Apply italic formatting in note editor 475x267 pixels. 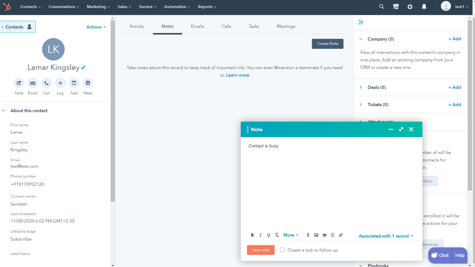(260, 235)
